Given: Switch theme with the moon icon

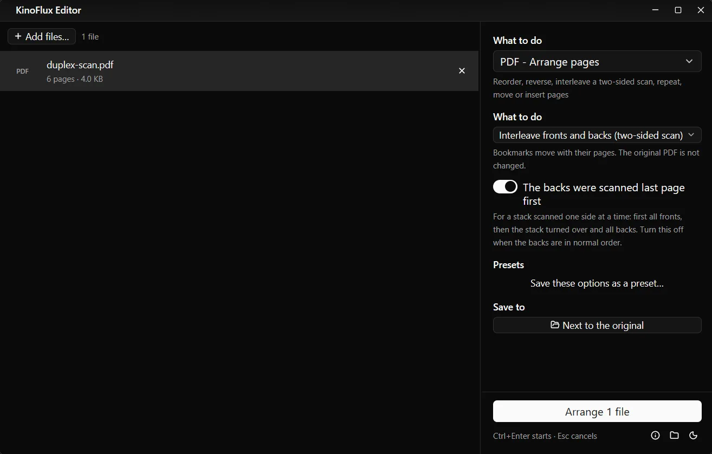Looking at the screenshot, I should 693,436.
